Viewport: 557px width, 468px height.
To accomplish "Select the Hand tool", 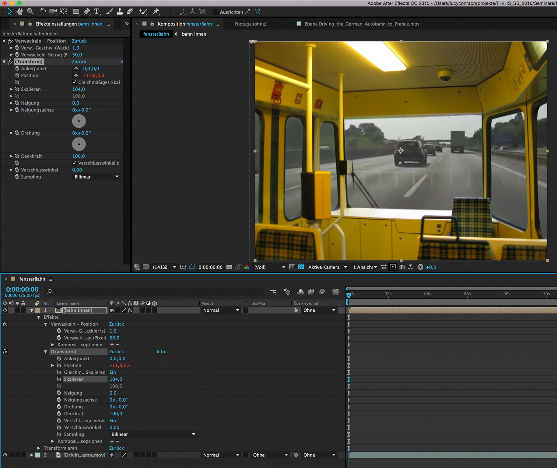I will [x=20, y=12].
